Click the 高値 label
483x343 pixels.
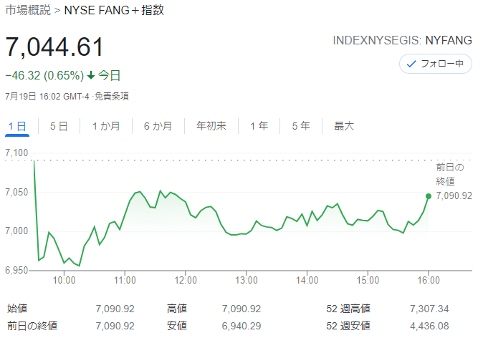coord(177,309)
